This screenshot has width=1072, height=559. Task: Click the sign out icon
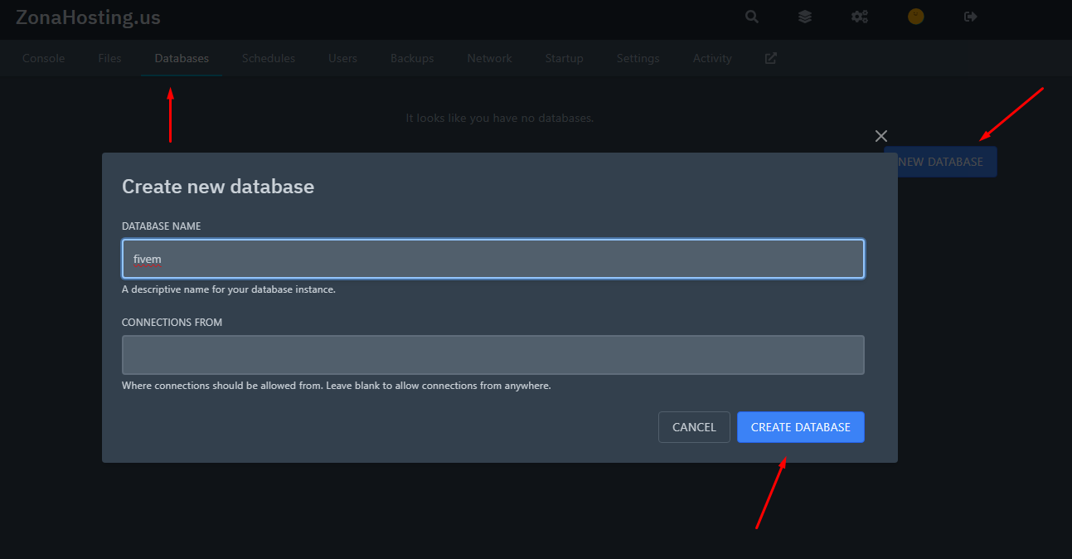click(971, 17)
